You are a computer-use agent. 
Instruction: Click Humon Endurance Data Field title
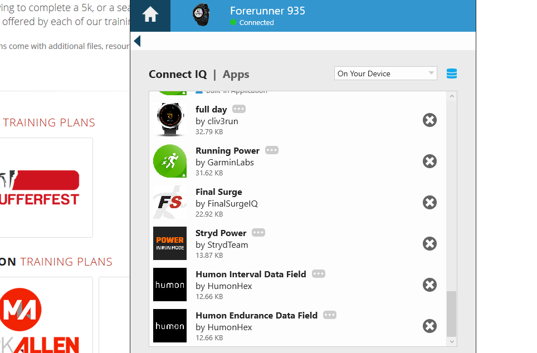[x=256, y=315]
